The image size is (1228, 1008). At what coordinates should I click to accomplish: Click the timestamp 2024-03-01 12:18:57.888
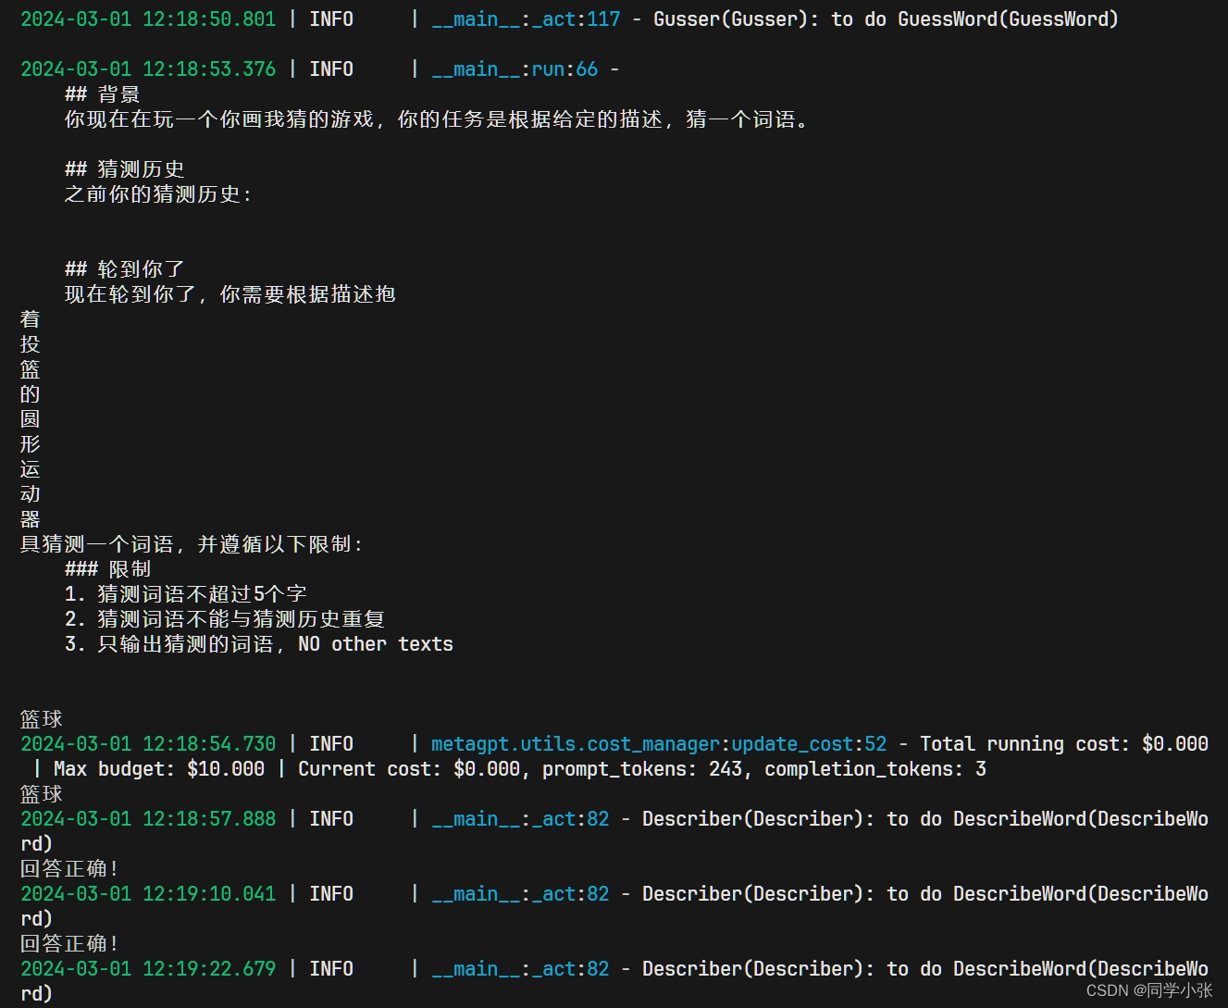pos(148,819)
